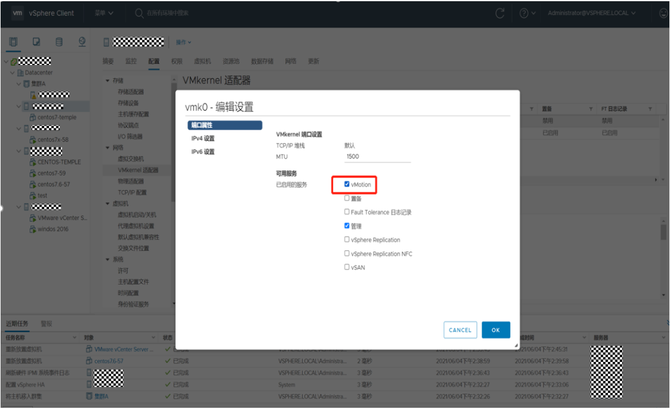670x409 pixels.
Task: Enable the vMotion service checkbox
Action: pyautogui.click(x=347, y=184)
